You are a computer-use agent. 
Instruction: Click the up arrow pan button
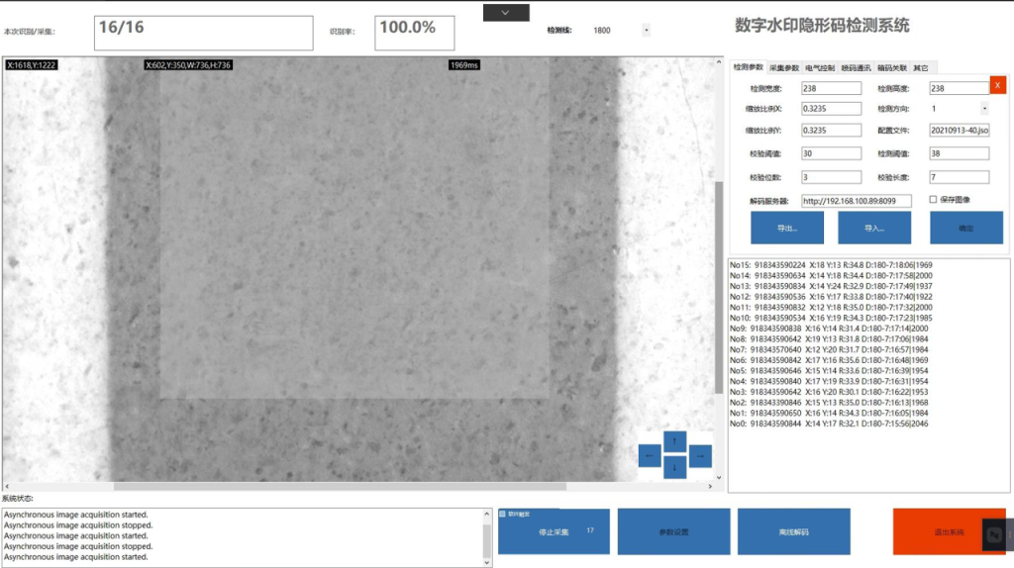pos(674,441)
